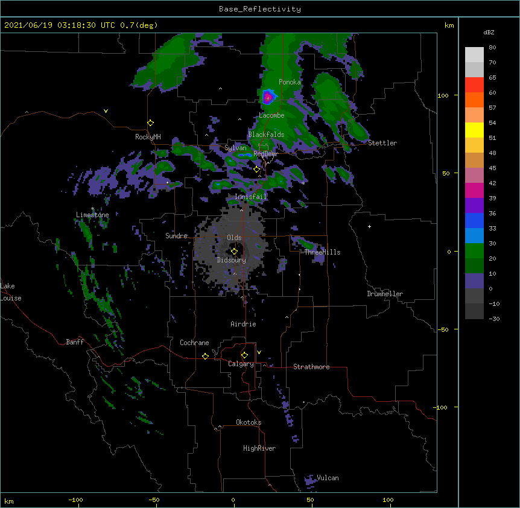Viewport: 520px width, 508px height.
Task: Click the magenta storm core west of Ponoka
Action: point(268,97)
